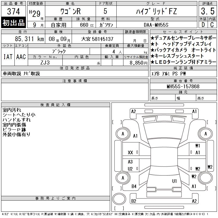Click the B2 mark on rear bumper
This screenshot has height=218, width=218.
(x=134, y=201)
